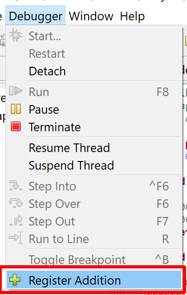Select the Register Addition menu item

[x=94, y=280]
